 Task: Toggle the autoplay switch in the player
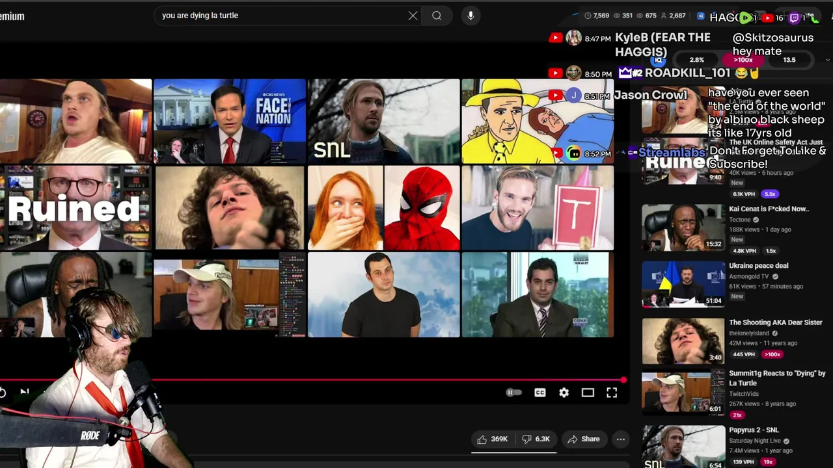(x=513, y=393)
